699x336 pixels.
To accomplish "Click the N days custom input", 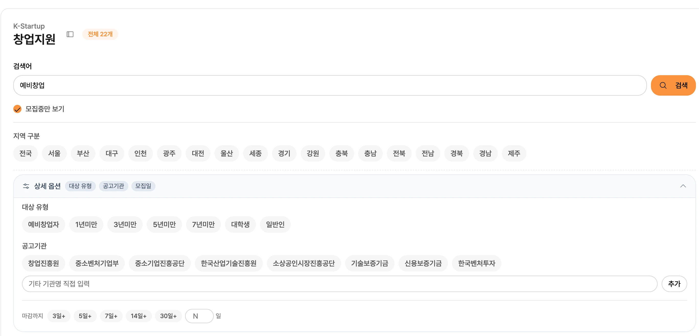I will point(199,316).
